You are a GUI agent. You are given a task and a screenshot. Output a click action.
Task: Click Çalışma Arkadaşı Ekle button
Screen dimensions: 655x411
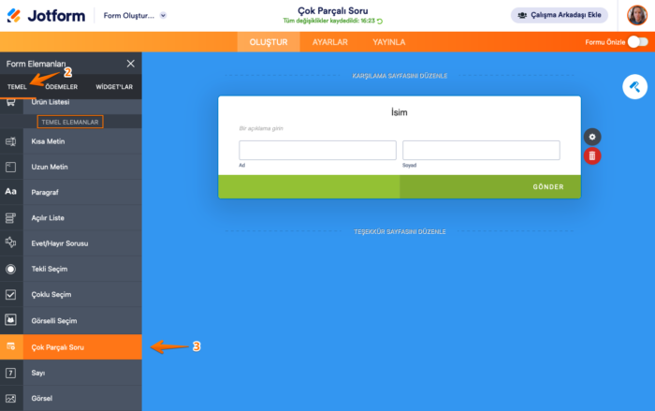pyautogui.click(x=560, y=15)
